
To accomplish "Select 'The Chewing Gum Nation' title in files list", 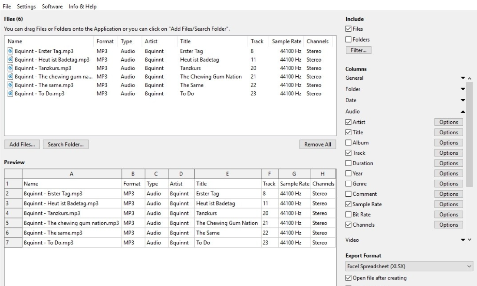I will point(211,77).
